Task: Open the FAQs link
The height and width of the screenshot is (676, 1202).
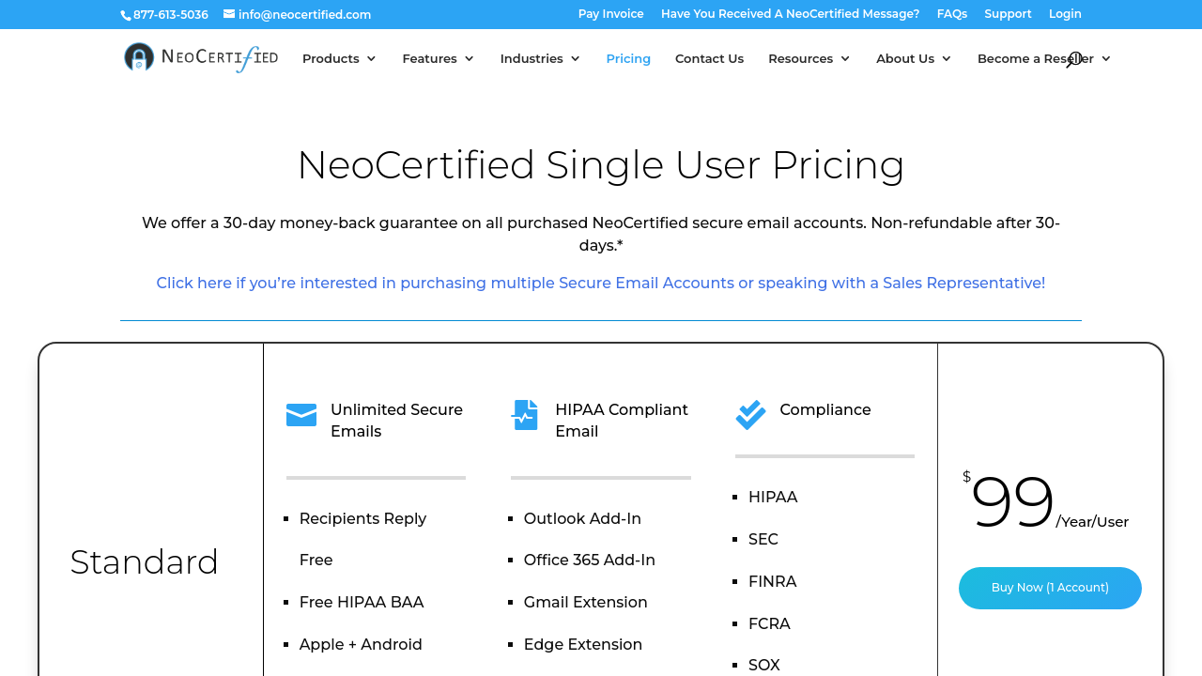Action: point(951,14)
